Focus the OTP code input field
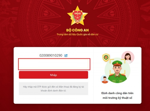150x111 pixels. point(53,64)
